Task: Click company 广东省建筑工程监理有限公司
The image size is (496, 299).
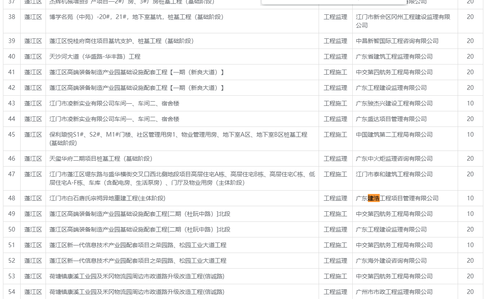Action: point(394,57)
